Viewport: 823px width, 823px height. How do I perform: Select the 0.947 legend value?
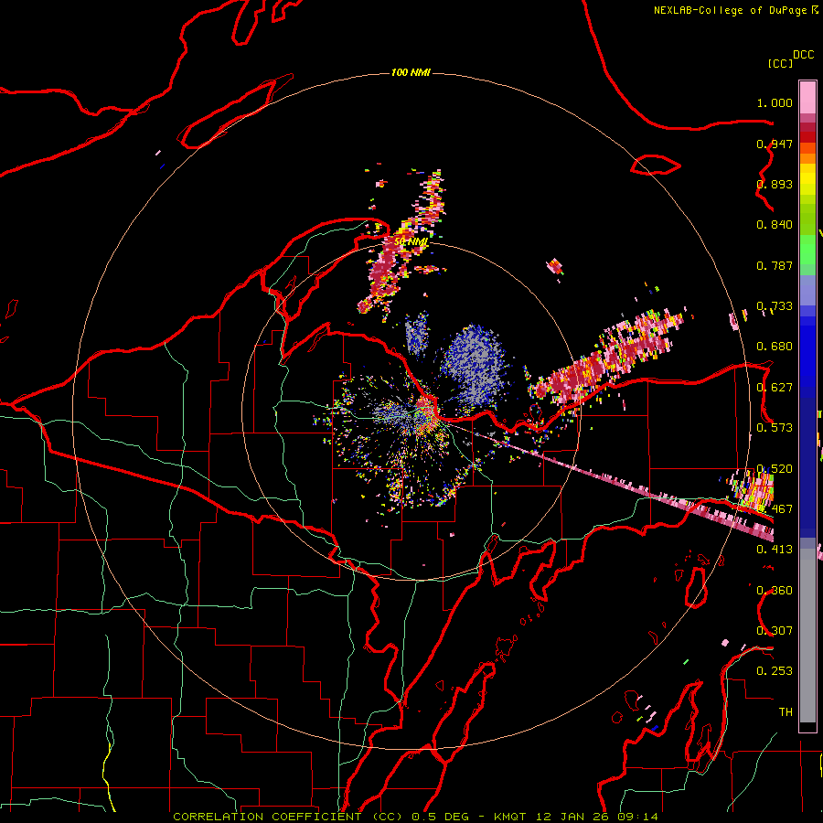pyautogui.click(x=775, y=144)
